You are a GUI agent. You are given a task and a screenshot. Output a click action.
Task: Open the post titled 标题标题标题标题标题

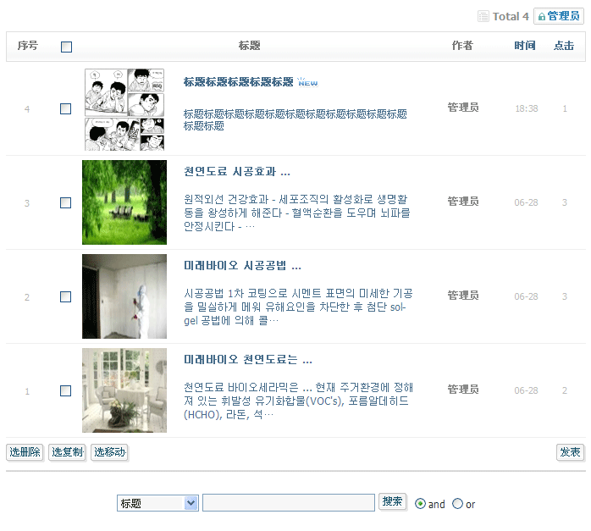238,82
